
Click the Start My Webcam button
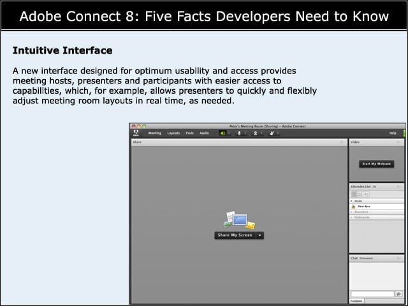377,164
